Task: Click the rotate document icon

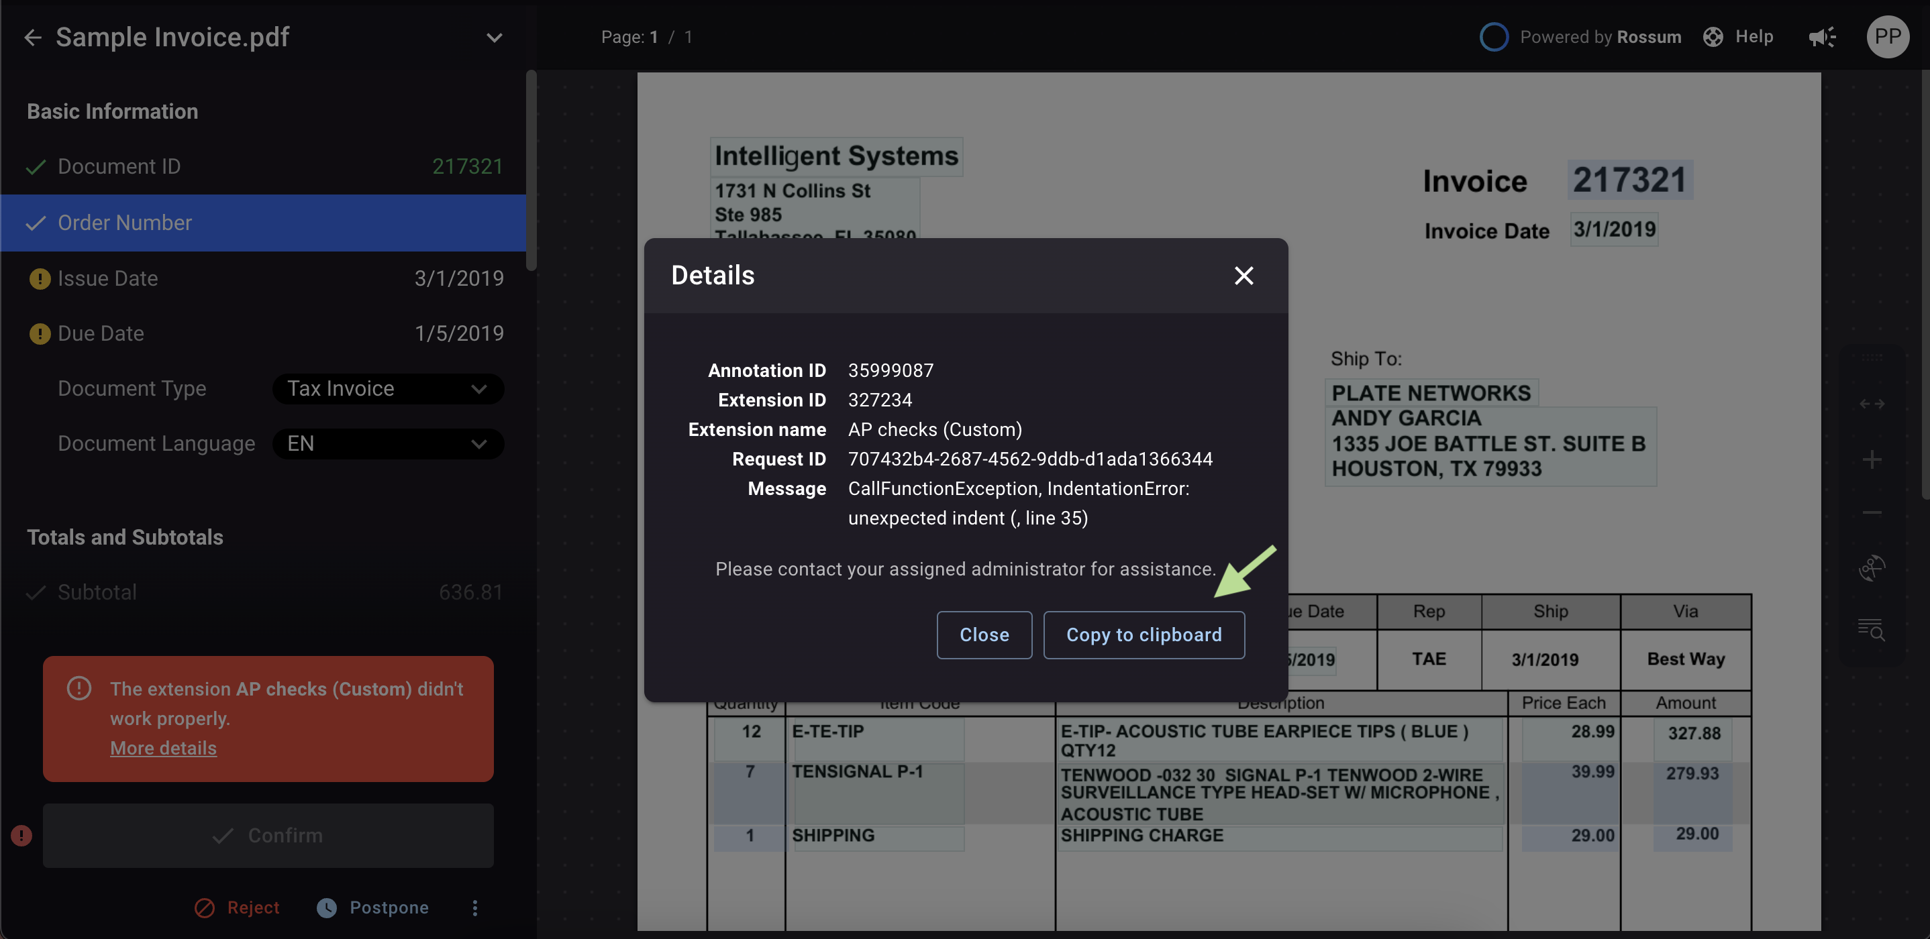Action: (x=1872, y=567)
